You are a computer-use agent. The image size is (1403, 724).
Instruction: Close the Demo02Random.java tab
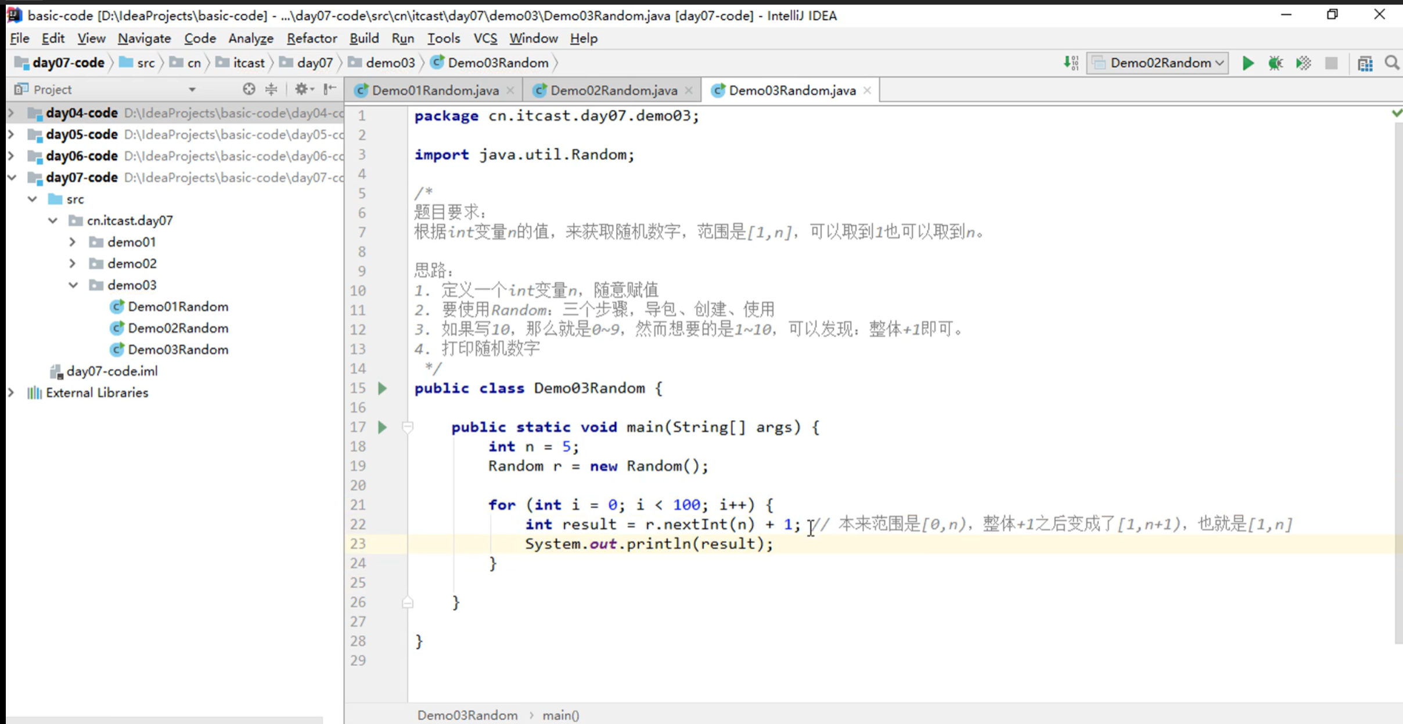[x=689, y=90]
